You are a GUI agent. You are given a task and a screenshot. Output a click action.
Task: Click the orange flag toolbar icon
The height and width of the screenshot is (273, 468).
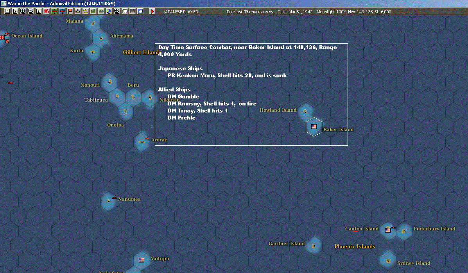[x=70, y=11]
